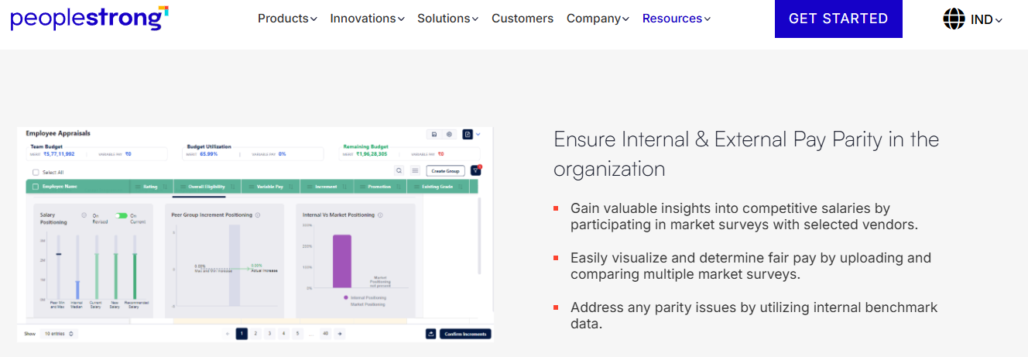The width and height of the screenshot is (1028, 357).
Task: Go to the next page arrow in pagination
Action: tap(340, 334)
